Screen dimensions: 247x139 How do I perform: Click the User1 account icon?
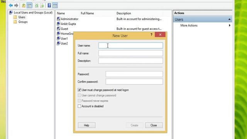pos(58,39)
